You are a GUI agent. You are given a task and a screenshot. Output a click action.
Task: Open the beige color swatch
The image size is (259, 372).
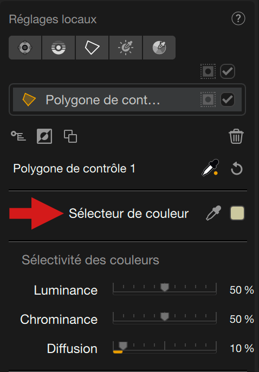(x=237, y=213)
